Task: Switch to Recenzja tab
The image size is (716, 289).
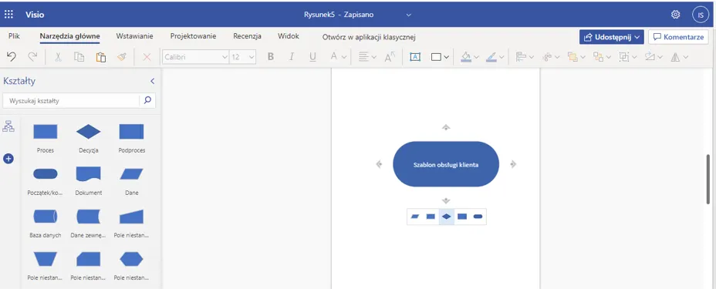Action: pyautogui.click(x=247, y=36)
